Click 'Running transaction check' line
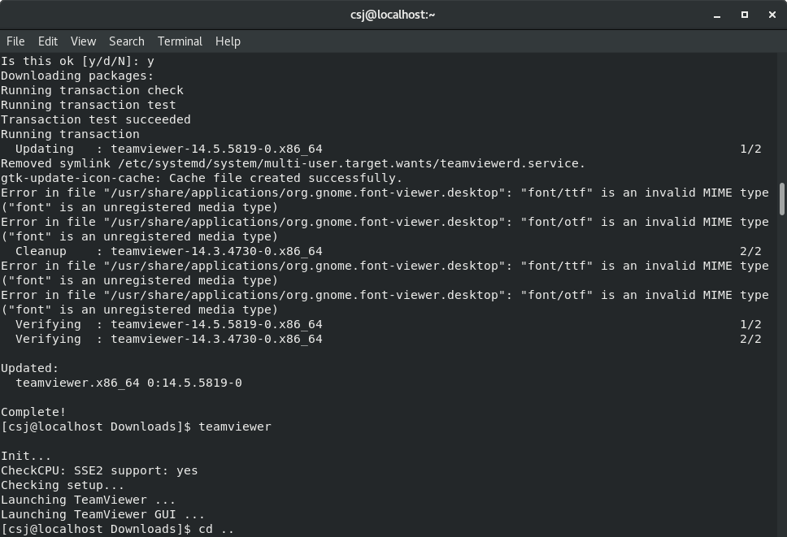This screenshot has height=537, width=787. [93, 90]
